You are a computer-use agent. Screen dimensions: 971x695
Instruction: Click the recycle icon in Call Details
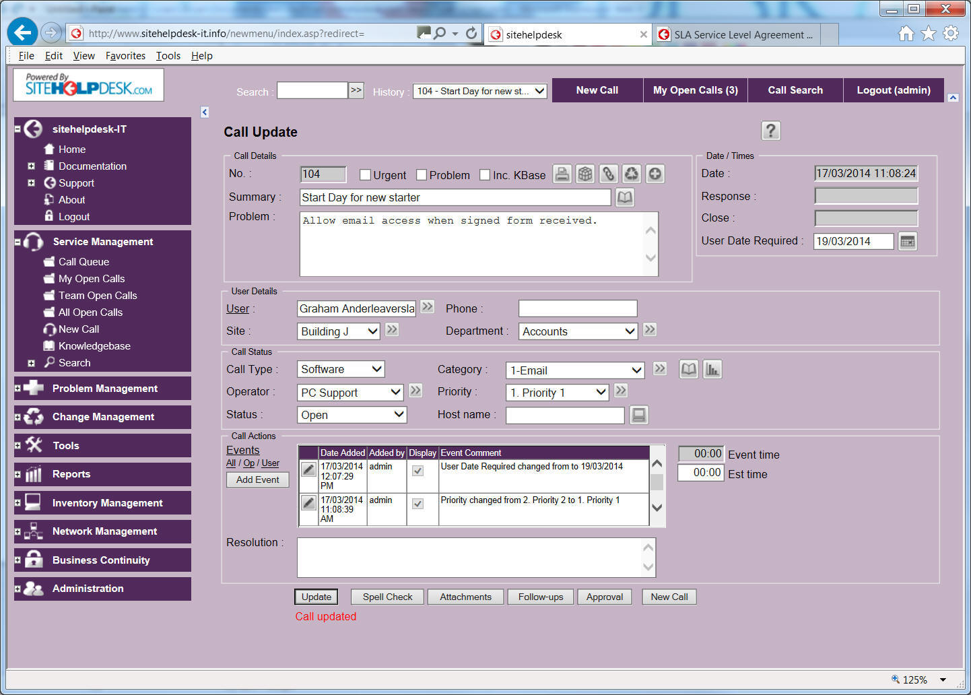[632, 174]
